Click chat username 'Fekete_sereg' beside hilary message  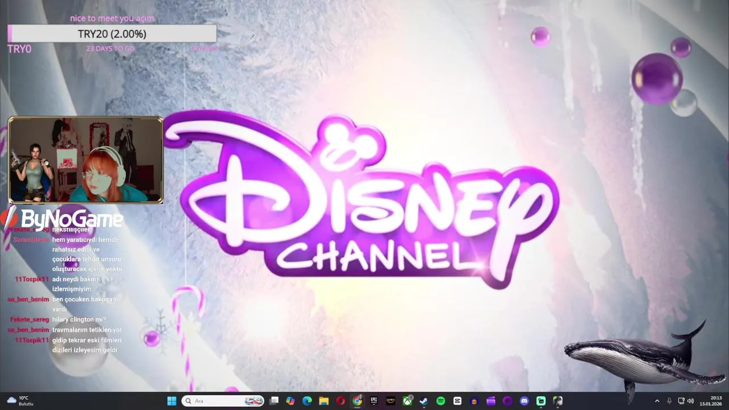(x=30, y=319)
